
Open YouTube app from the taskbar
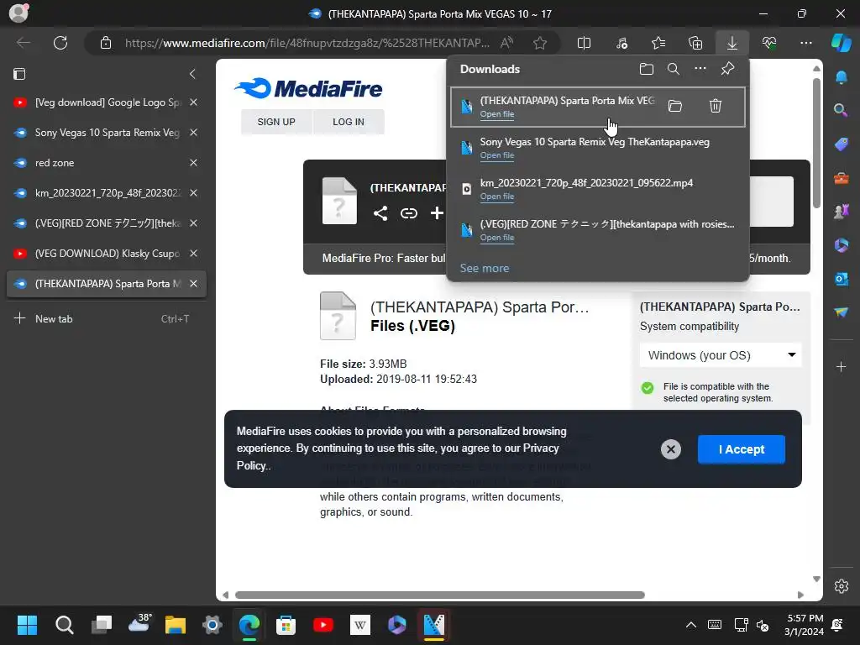point(323,625)
